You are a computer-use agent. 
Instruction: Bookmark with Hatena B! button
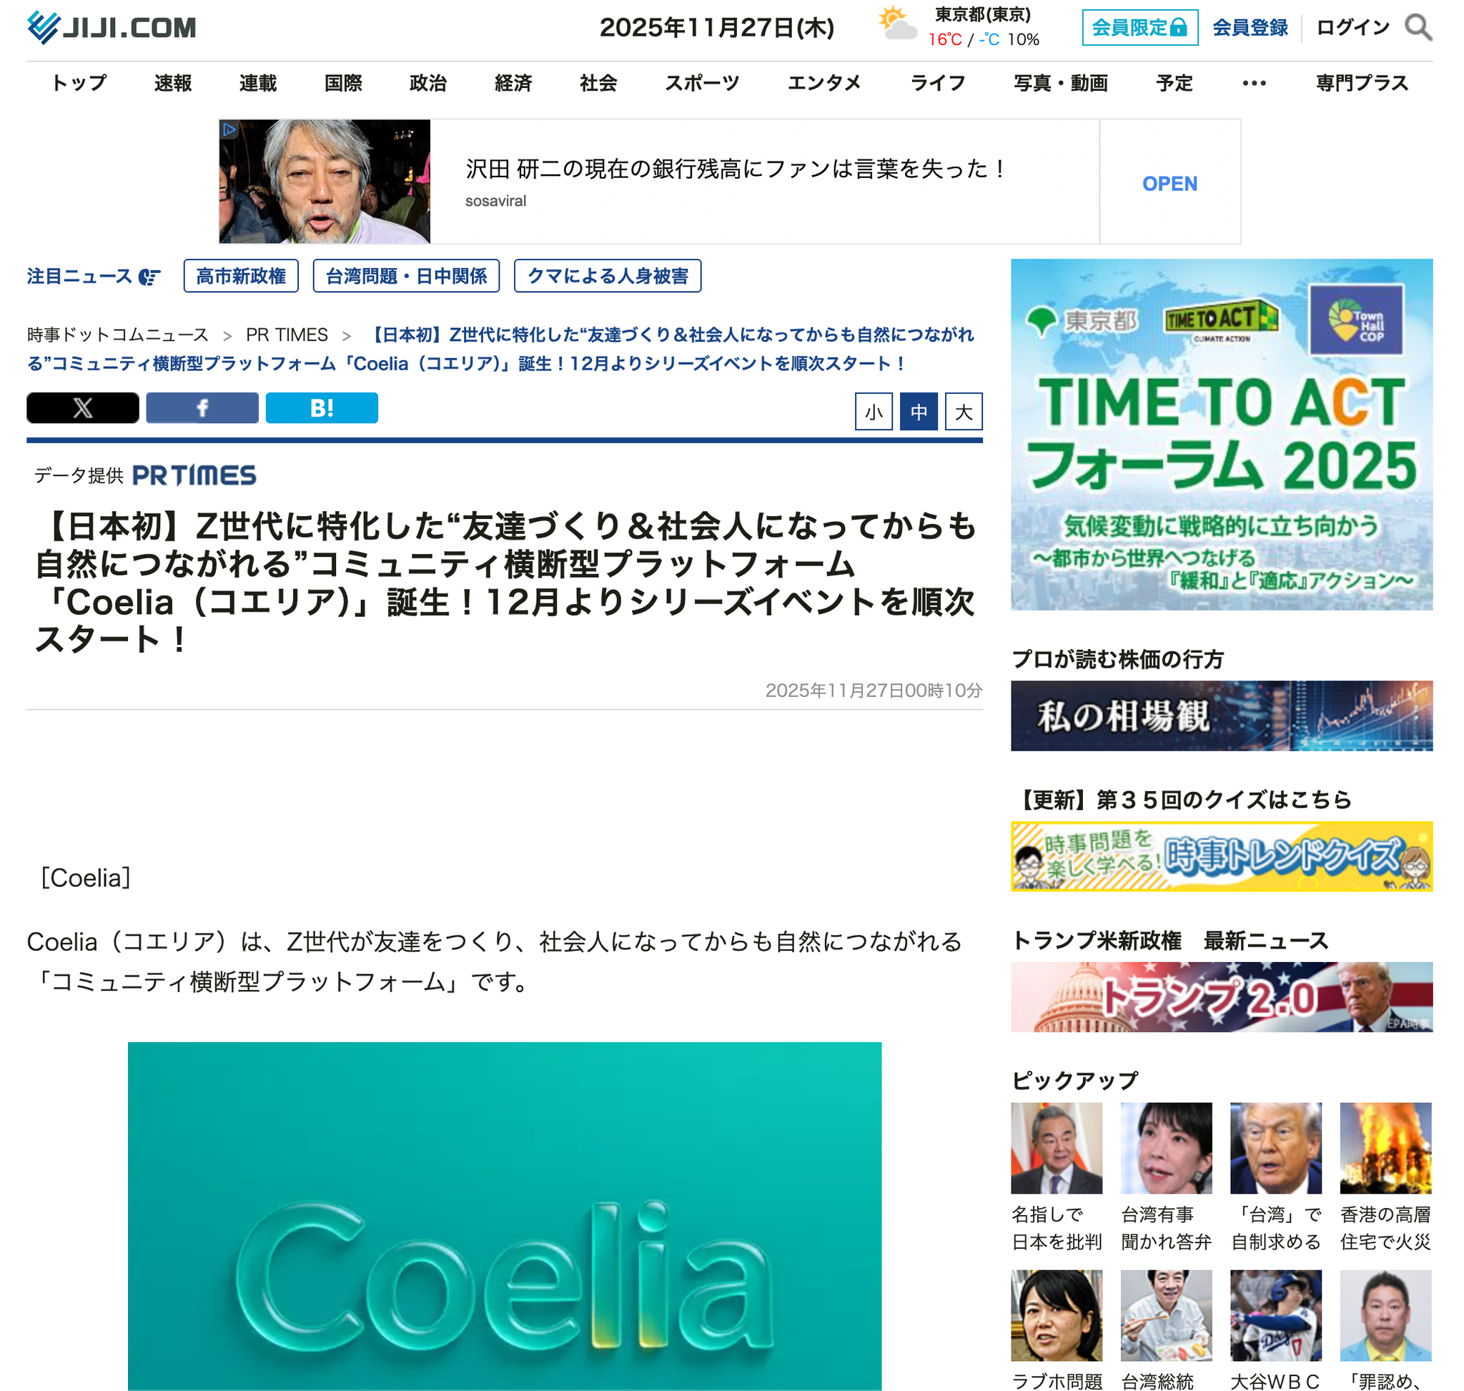pos(321,408)
